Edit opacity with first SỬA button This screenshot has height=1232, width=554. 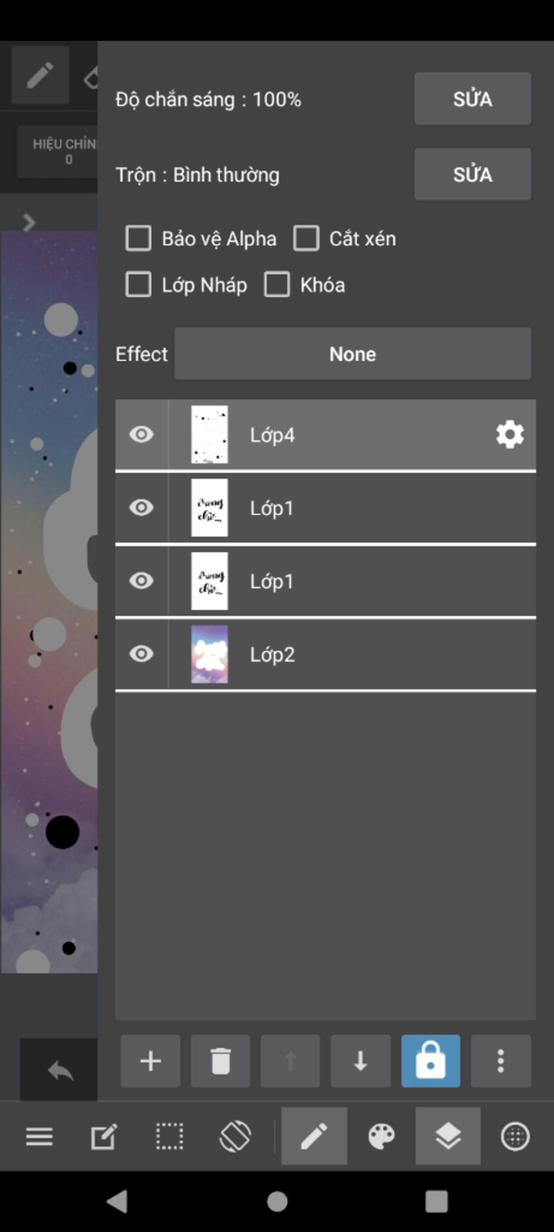(473, 99)
